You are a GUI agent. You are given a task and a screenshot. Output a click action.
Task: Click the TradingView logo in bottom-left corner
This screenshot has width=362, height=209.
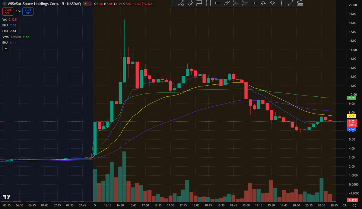click(x=7, y=197)
